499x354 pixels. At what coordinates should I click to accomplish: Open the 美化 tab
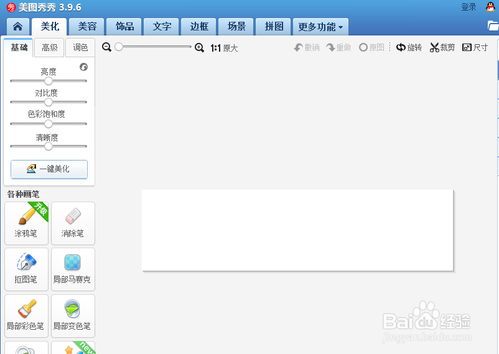50,26
